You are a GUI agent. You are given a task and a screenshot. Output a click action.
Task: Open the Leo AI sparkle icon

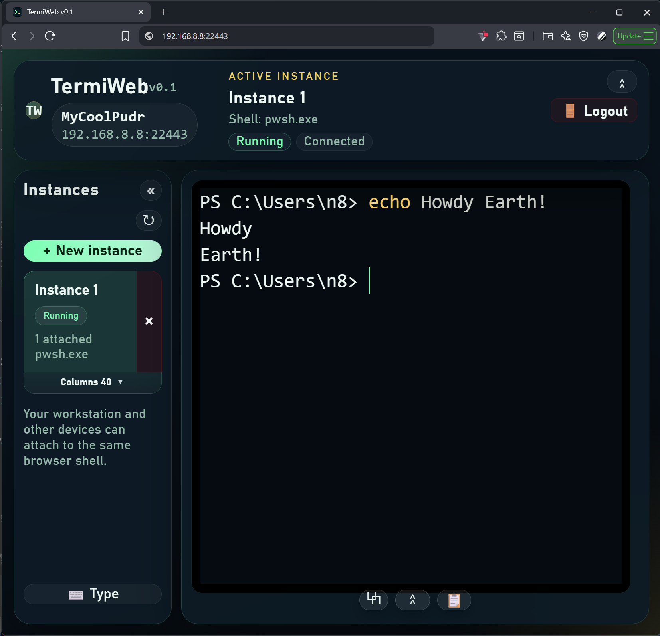(565, 36)
